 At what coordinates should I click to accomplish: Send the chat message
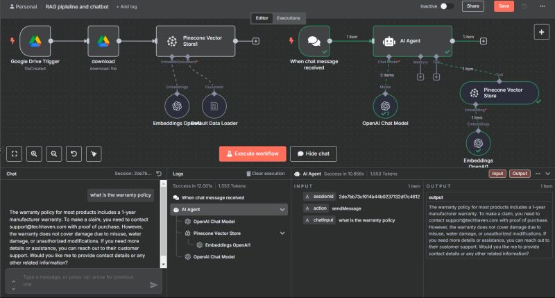tap(153, 285)
